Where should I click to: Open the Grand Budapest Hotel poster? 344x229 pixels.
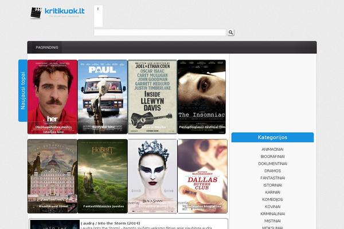point(52,176)
